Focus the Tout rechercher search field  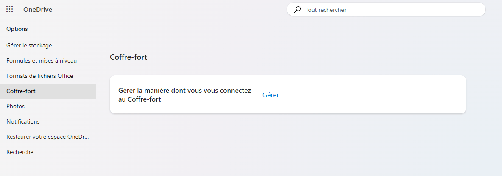point(386,10)
